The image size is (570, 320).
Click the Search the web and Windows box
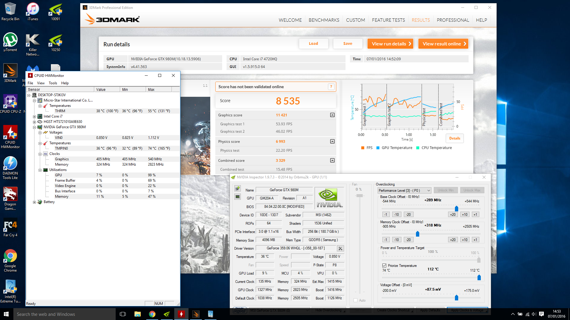coord(65,314)
